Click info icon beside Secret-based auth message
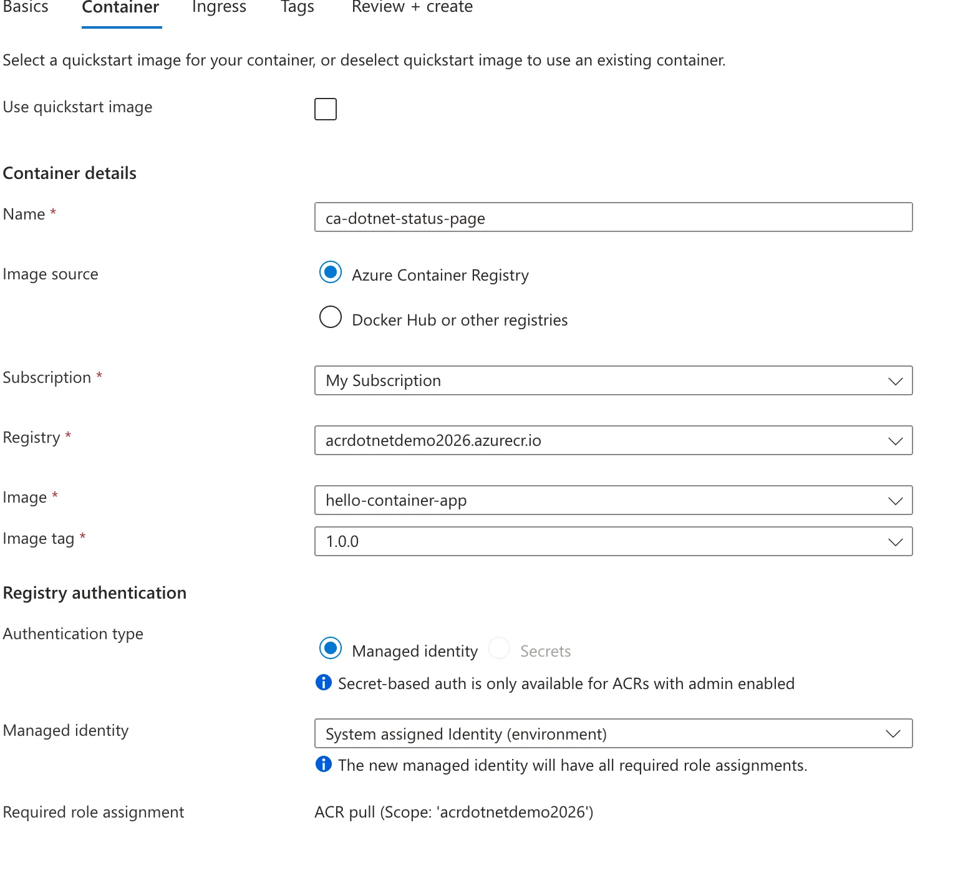This screenshot has width=973, height=873. 324,683
